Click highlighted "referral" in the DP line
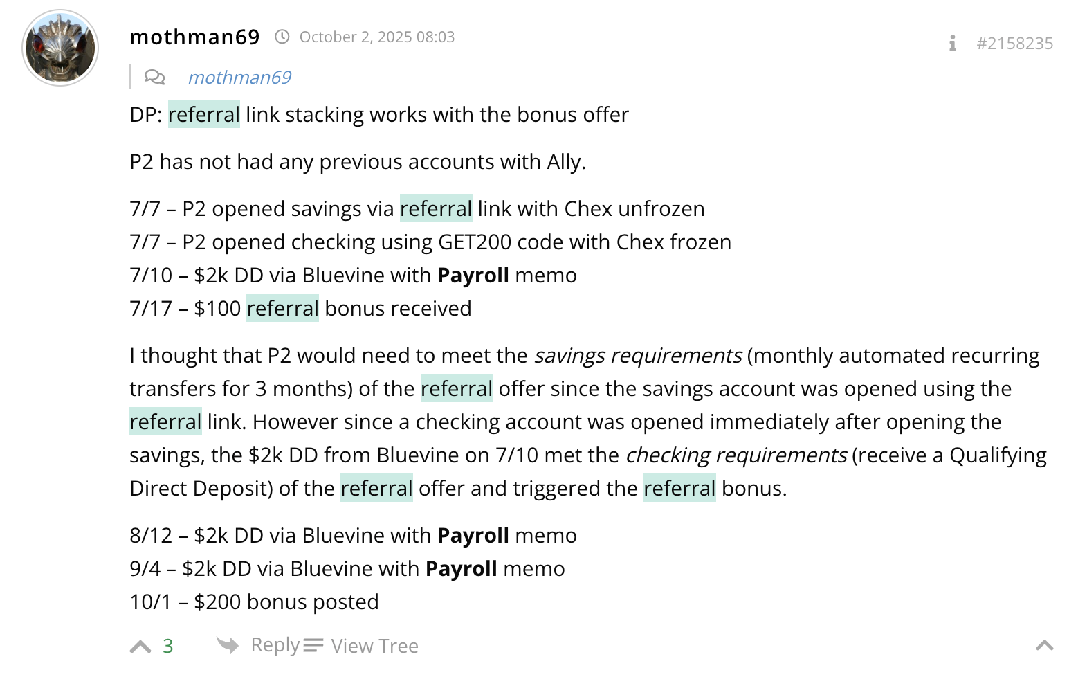The image size is (1078, 677). tap(204, 114)
